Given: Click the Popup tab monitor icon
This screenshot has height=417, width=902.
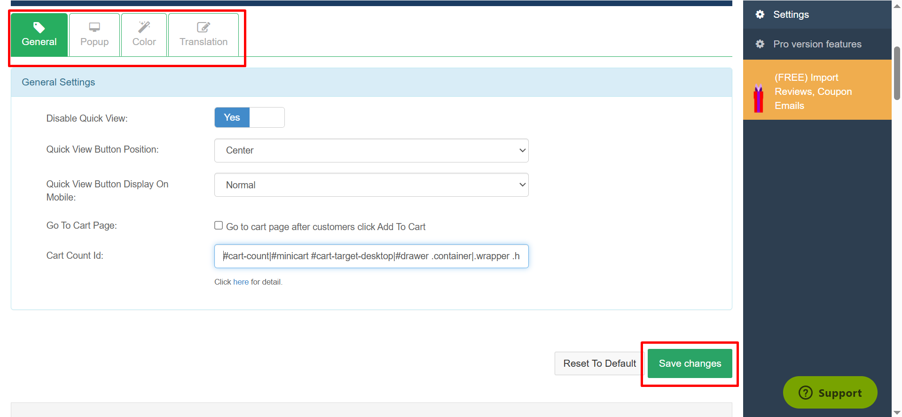Looking at the screenshot, I should pos(94,27).
